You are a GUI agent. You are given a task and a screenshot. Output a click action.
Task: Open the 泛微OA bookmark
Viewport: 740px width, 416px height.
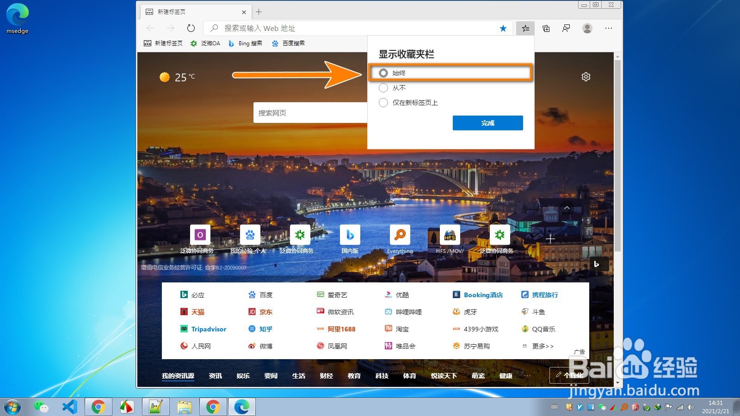[204, 43]
